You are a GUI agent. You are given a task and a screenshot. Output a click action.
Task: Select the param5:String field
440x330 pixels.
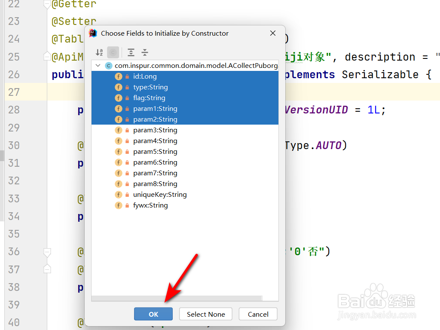(185, 152)
